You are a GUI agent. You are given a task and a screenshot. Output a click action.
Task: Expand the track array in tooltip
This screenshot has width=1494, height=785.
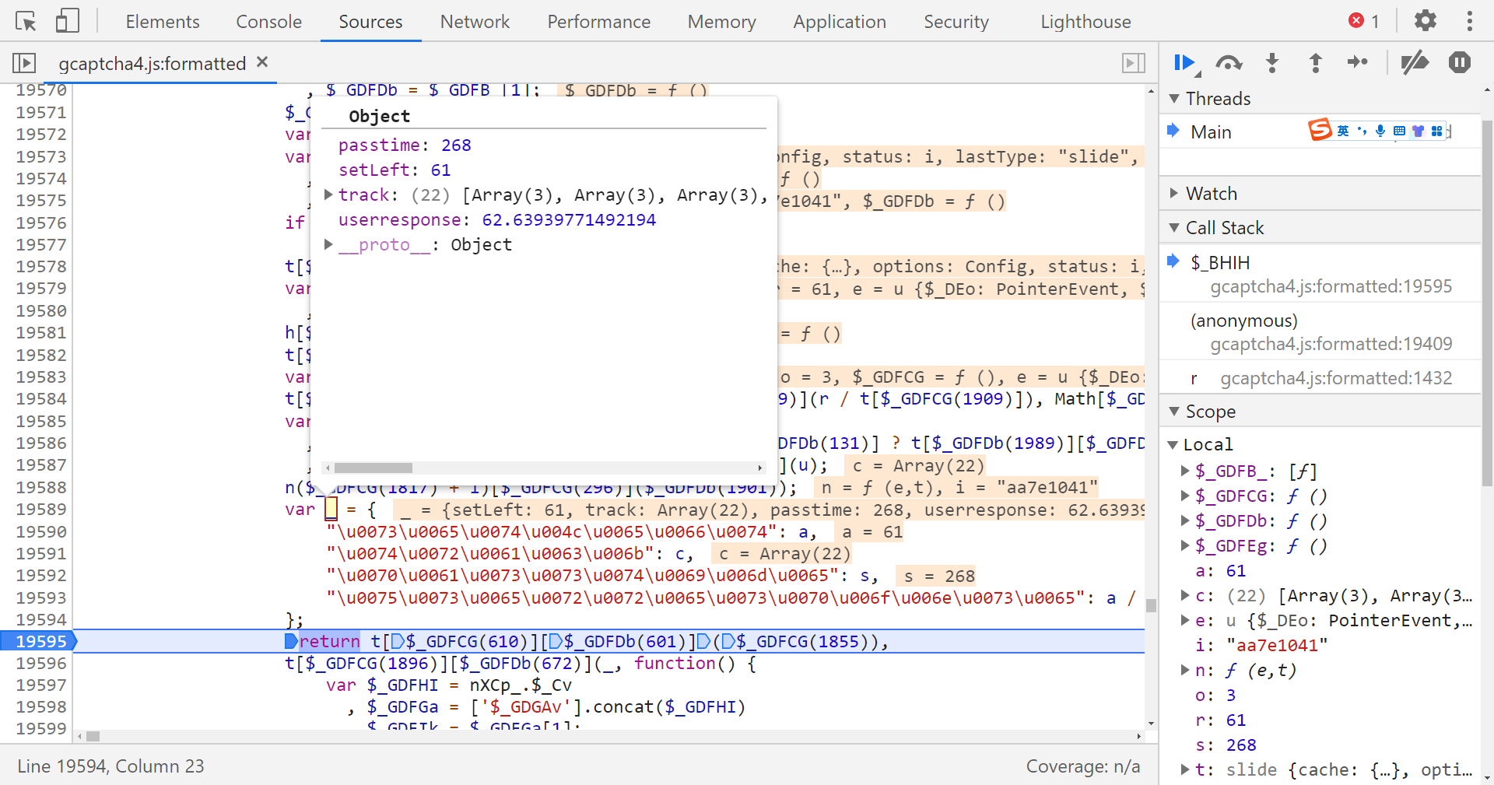[x=328, y=194]
